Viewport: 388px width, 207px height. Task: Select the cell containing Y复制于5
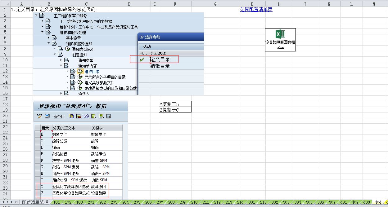click(175, 104)
